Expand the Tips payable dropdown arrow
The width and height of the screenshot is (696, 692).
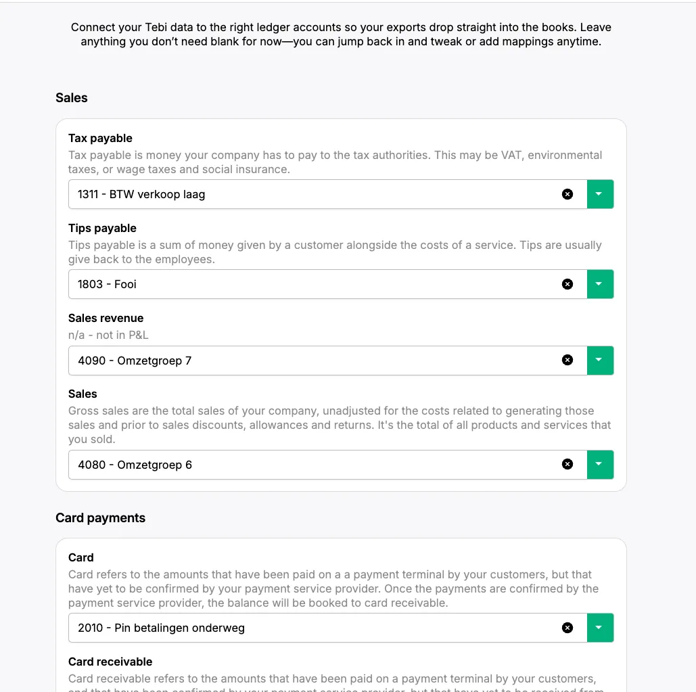coord(599,284)
